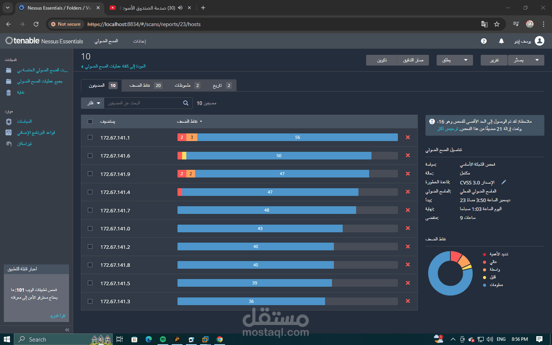This screenshot has width=552, height=345.
Task: Sort by the vulnerabilities column header arrow
Action: pyautogui.click(x=201, y=122)
